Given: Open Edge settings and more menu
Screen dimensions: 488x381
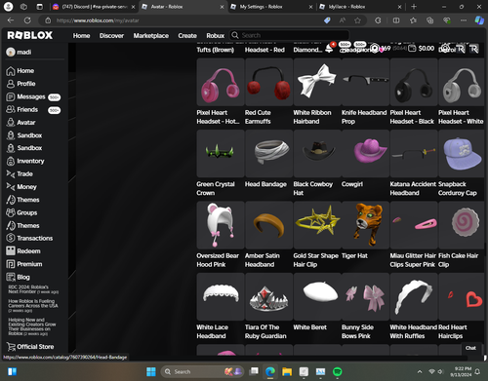Looking at the screenshot, I should (x=464, y=20).
